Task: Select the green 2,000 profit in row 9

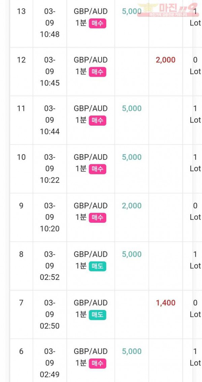Action: pos(132,206)
